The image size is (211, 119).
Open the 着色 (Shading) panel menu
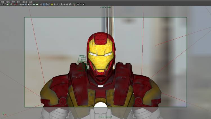8,2
